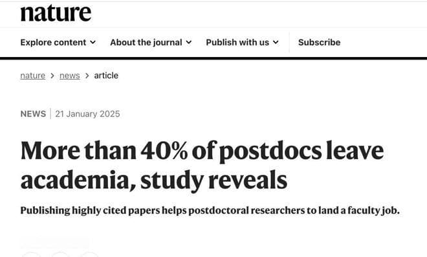Viewport: 427px width, 257px height.
Task: Go to news breadcrumb link
Action: tap(70, 76)
